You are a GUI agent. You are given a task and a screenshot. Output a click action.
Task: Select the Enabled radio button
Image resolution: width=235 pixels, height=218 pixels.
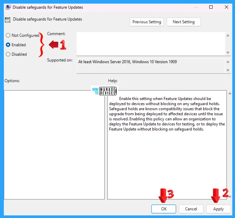(x=8, y=45)
